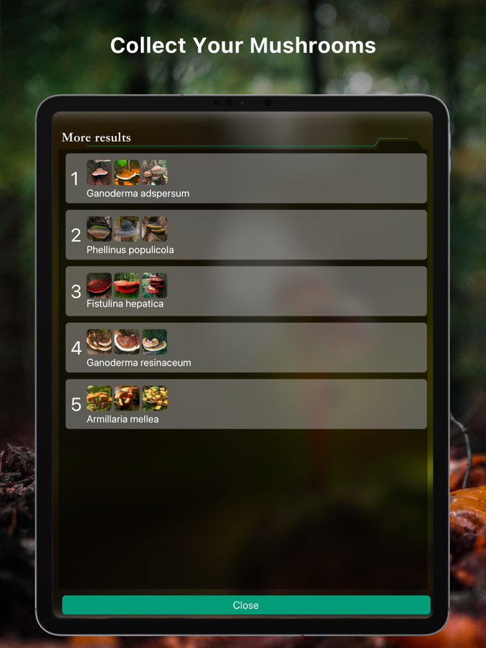
Task: View third Phellinus populicola photo
Action: point(155,228)
